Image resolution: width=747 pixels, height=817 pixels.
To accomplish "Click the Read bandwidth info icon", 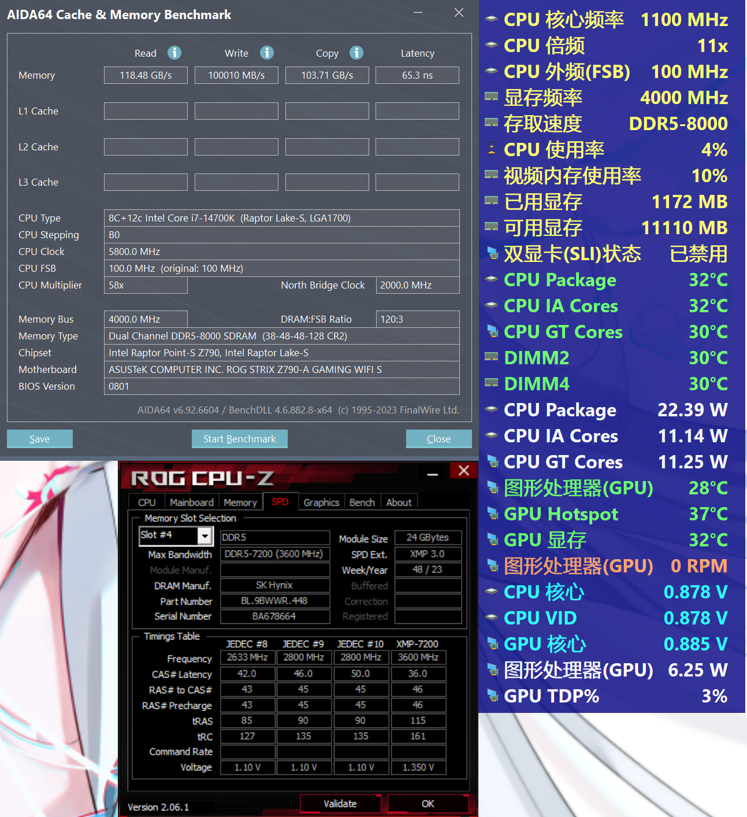I will click(x=174, y=53).
